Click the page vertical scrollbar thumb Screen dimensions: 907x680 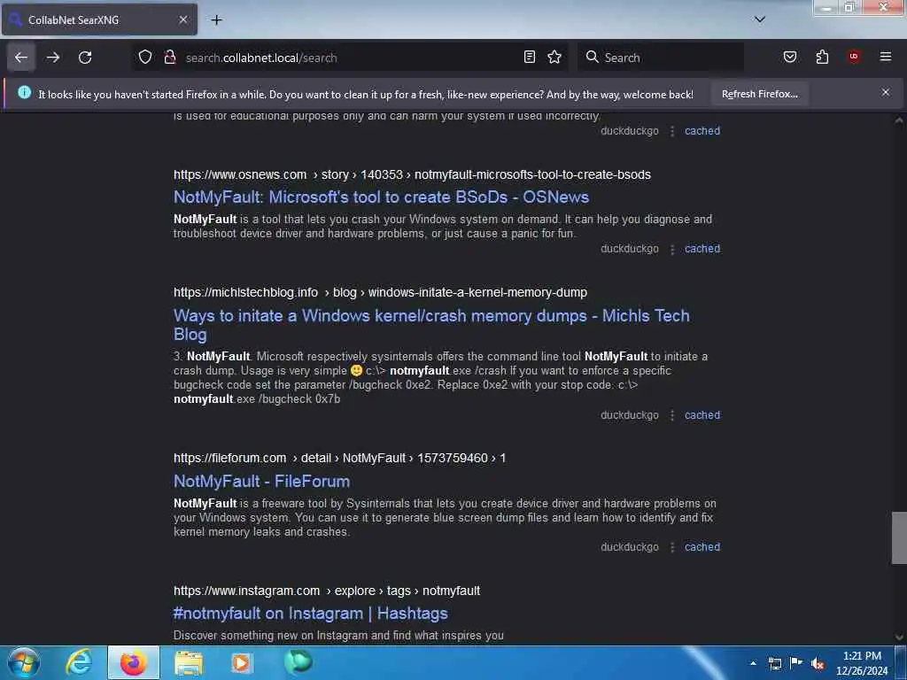899,537
